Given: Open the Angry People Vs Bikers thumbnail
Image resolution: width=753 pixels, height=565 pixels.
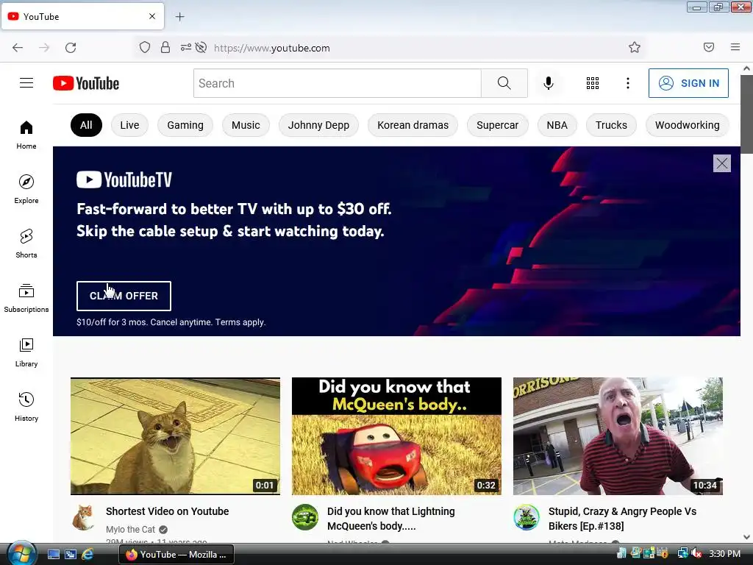Looking at the screenshot, I should tap(618, 436).
